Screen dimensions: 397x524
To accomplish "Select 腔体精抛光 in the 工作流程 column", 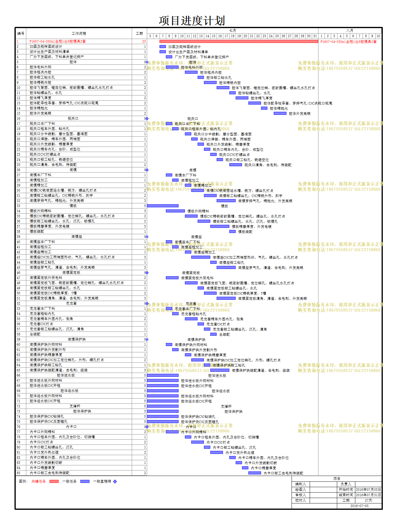I will 39,108.
